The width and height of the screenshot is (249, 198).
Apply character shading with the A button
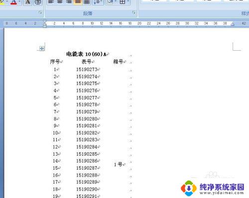click(28, 2)
